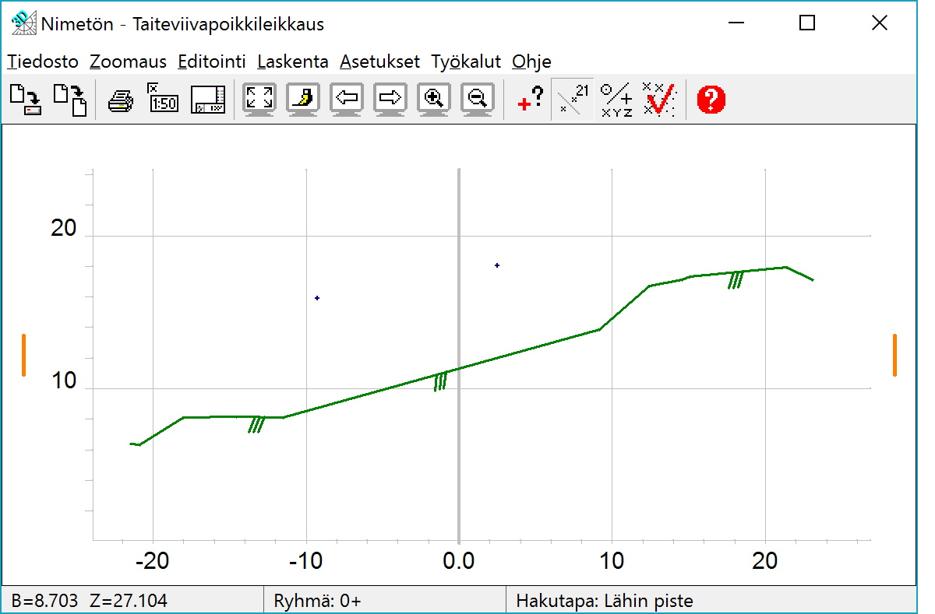The width and height of the screenshot is (935, 614).
Task: Click the zoom to full extent icon
Action: click(259, 100)
